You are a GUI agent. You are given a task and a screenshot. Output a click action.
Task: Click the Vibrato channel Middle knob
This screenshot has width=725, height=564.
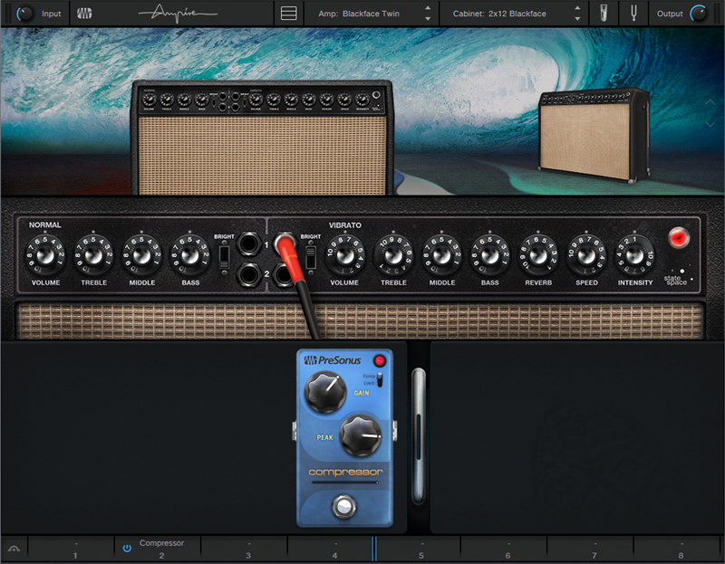click(x=441, y=255)
